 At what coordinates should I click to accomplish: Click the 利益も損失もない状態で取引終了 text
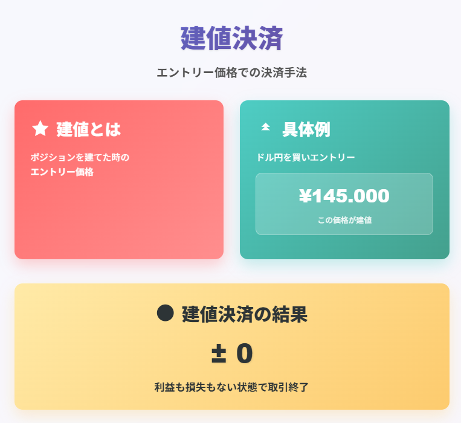pos(231,387)
